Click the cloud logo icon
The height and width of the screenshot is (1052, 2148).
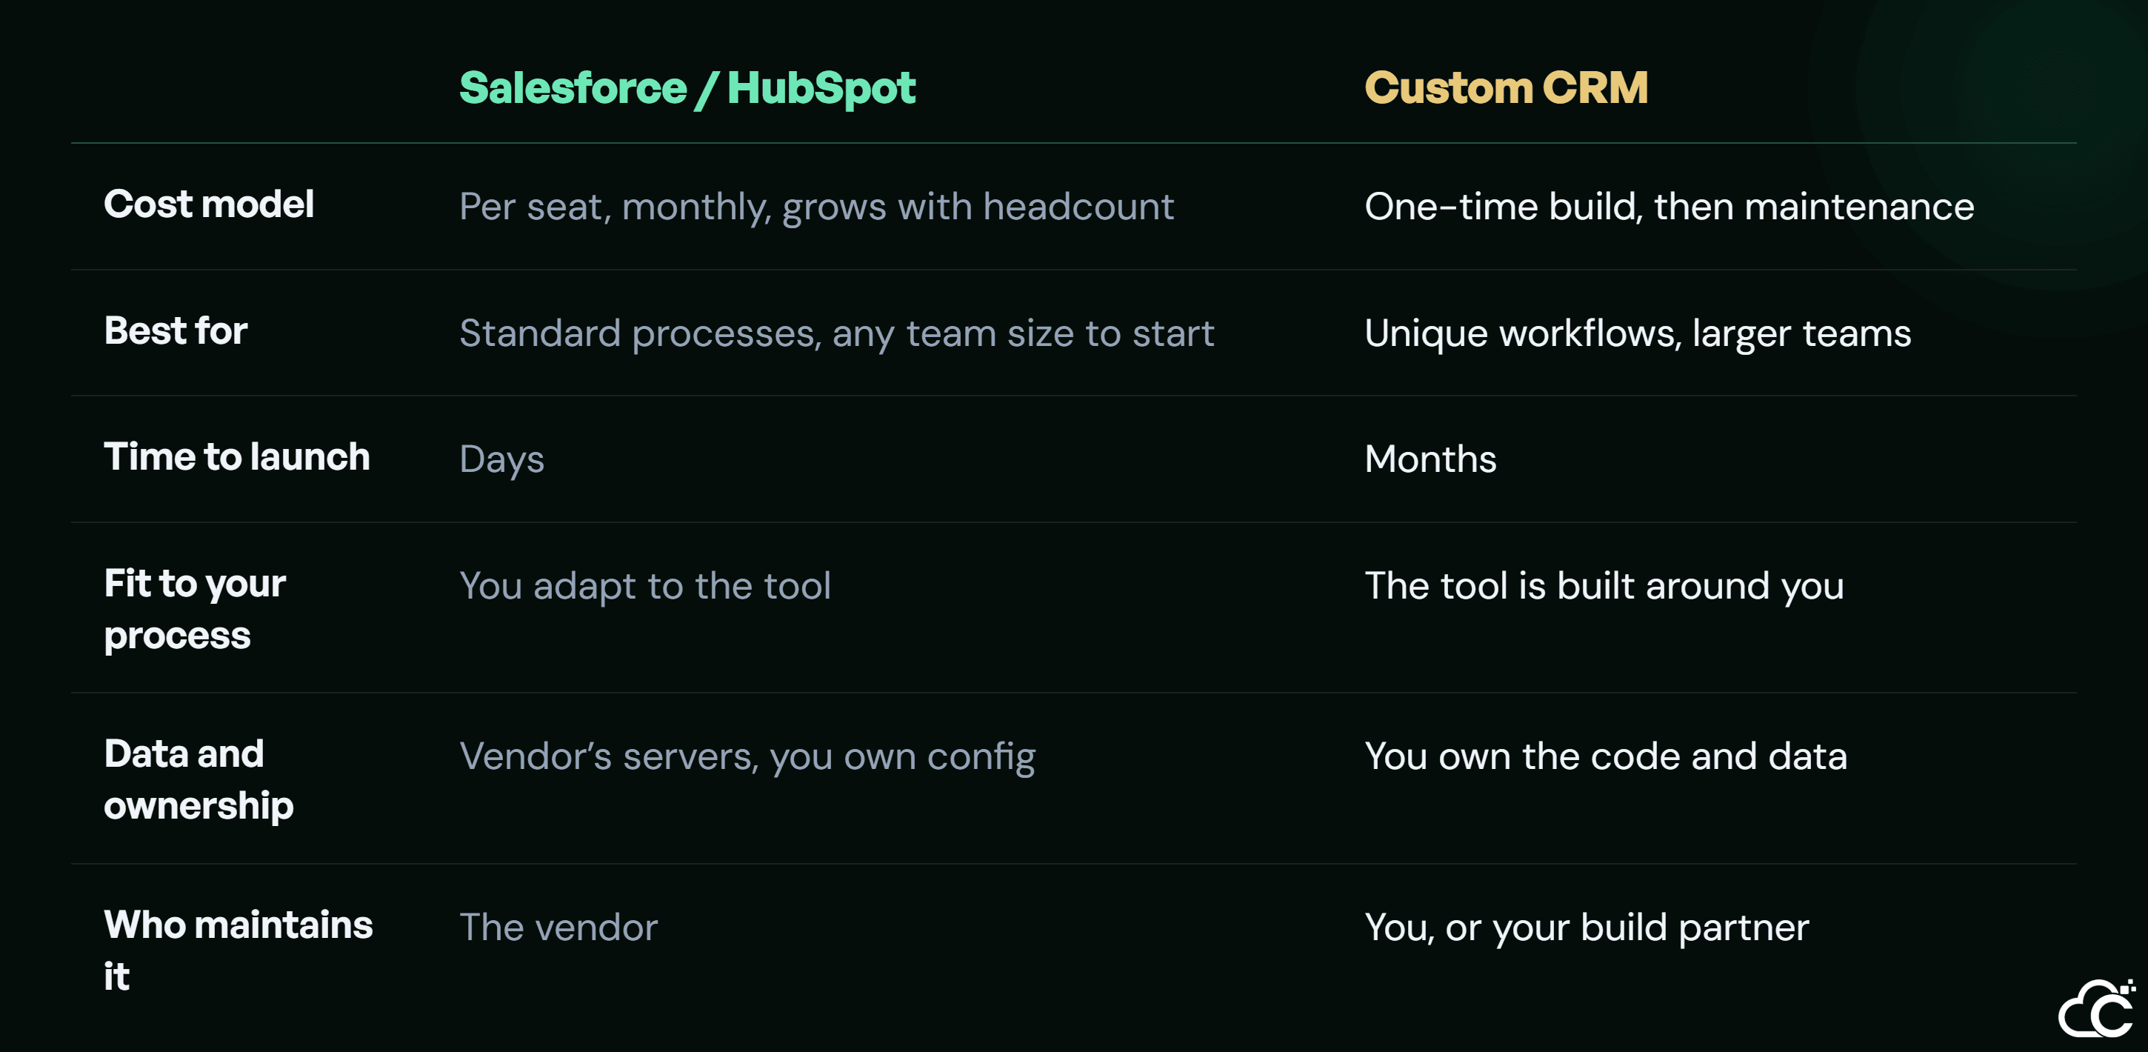[x=2096, y=1008]
